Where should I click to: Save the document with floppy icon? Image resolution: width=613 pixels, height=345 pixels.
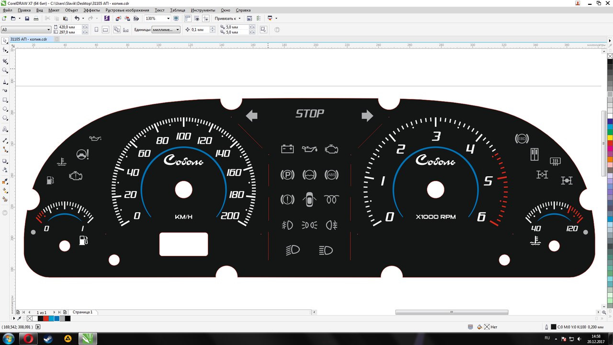(27, 18)
